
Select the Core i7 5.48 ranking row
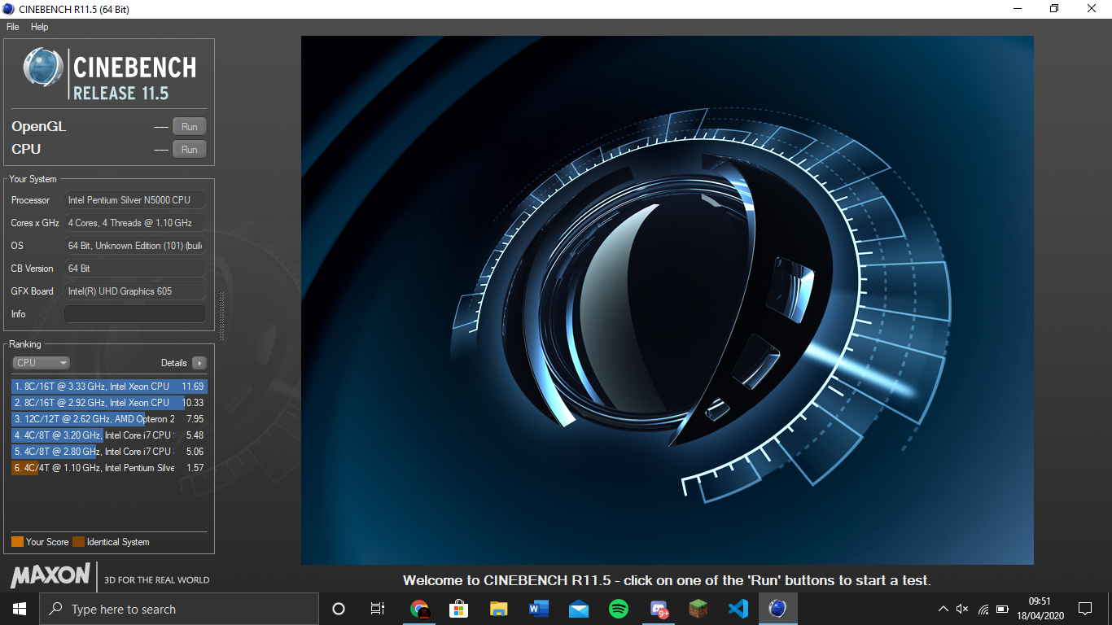coord(109,435)
